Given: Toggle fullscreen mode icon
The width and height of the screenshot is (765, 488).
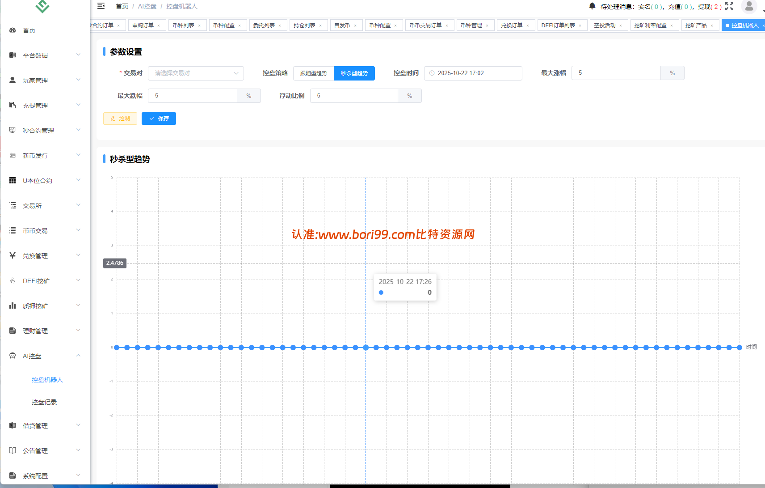Looking at the screenshot, I should click(x=729, y=6).
